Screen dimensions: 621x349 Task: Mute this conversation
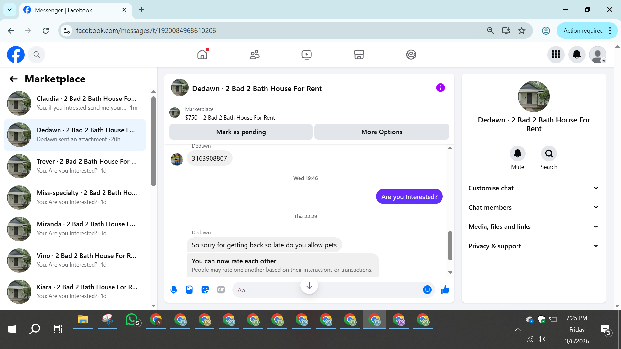517,154
